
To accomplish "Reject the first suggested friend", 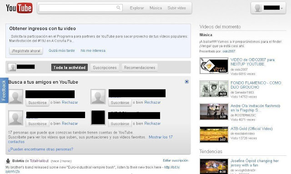I will coord(70,102).
